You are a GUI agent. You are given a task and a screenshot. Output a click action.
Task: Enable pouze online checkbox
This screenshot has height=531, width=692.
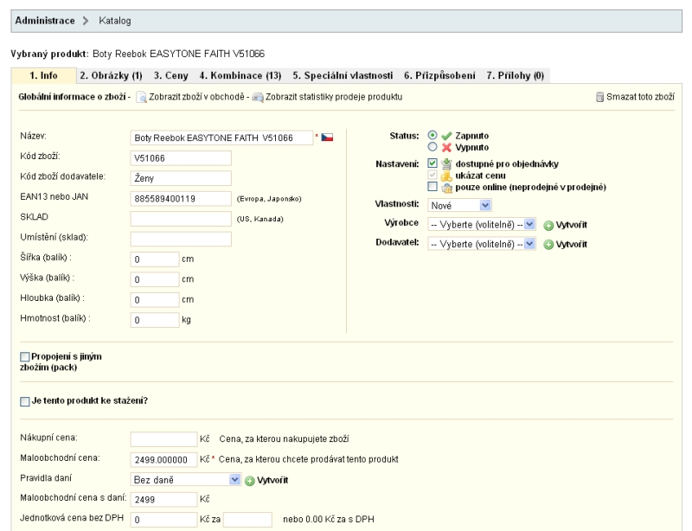(432, 187)
